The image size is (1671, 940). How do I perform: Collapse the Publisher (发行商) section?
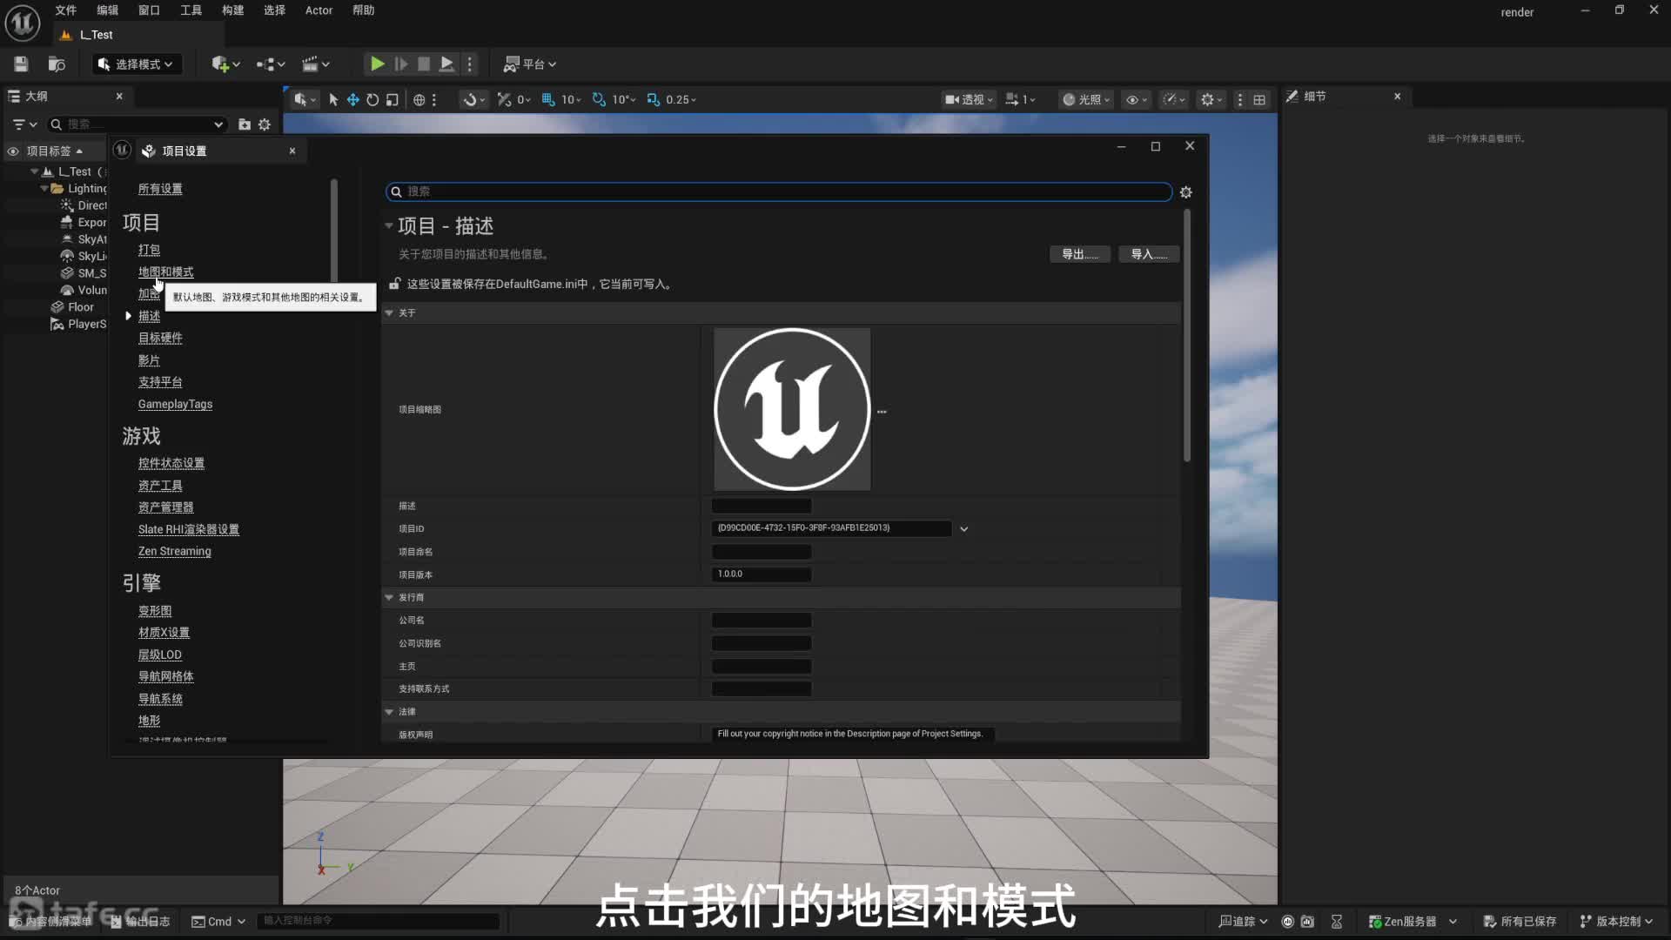tap(389, 597)
